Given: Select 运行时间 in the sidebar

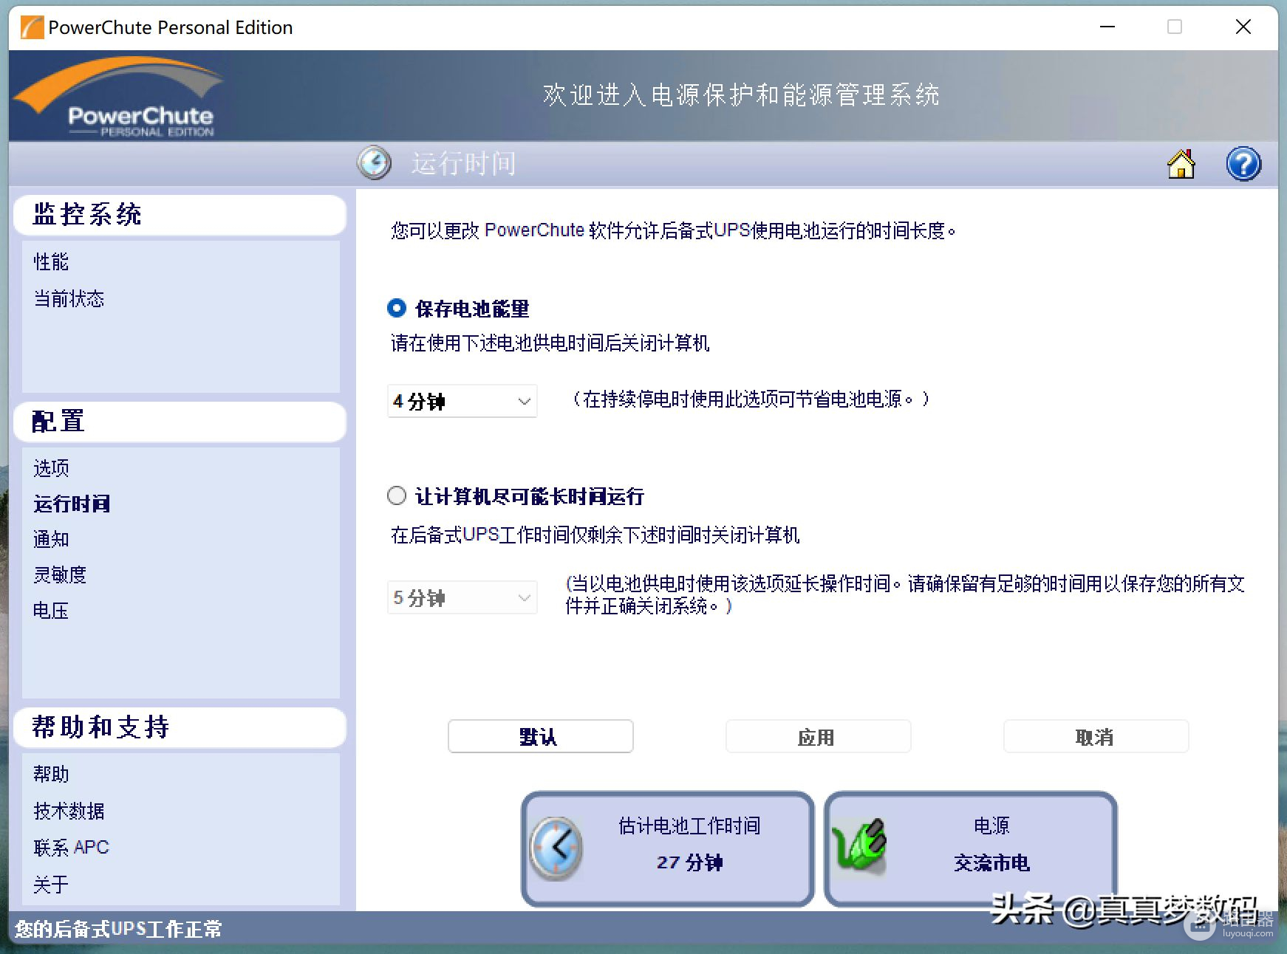Looking at the screenshot, I should pos(72,504).
